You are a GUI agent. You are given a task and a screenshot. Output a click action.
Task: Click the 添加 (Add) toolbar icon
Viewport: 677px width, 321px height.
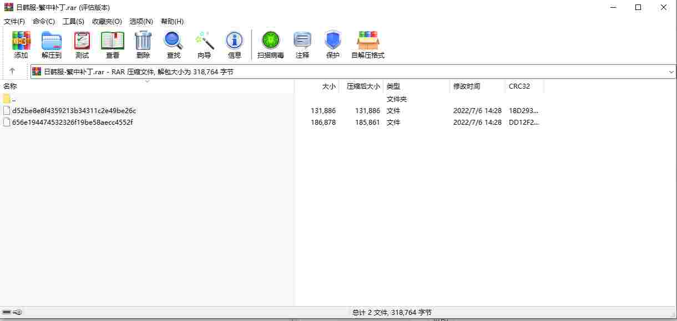pyautogui.click(x=21, y=40)
